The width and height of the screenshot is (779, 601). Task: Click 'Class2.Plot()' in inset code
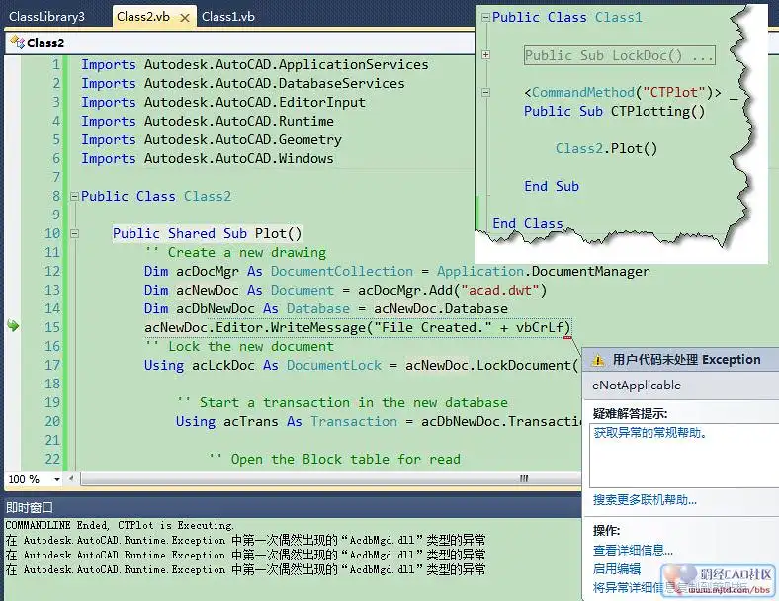pyautogui.click(x=606, y=148)
